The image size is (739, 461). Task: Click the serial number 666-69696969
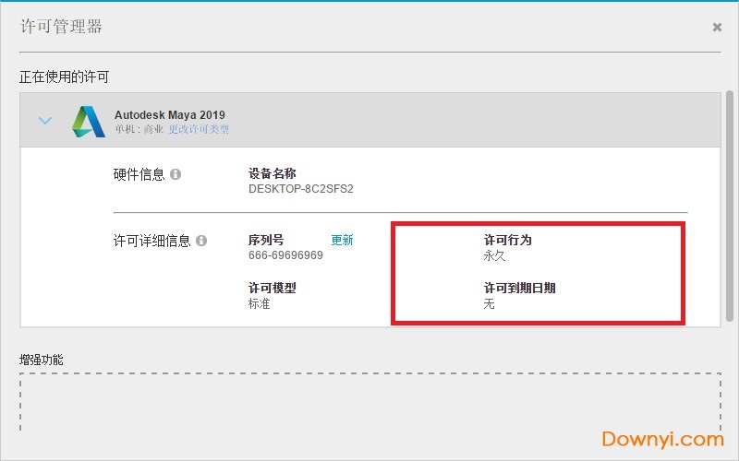(x=285, y=255)
